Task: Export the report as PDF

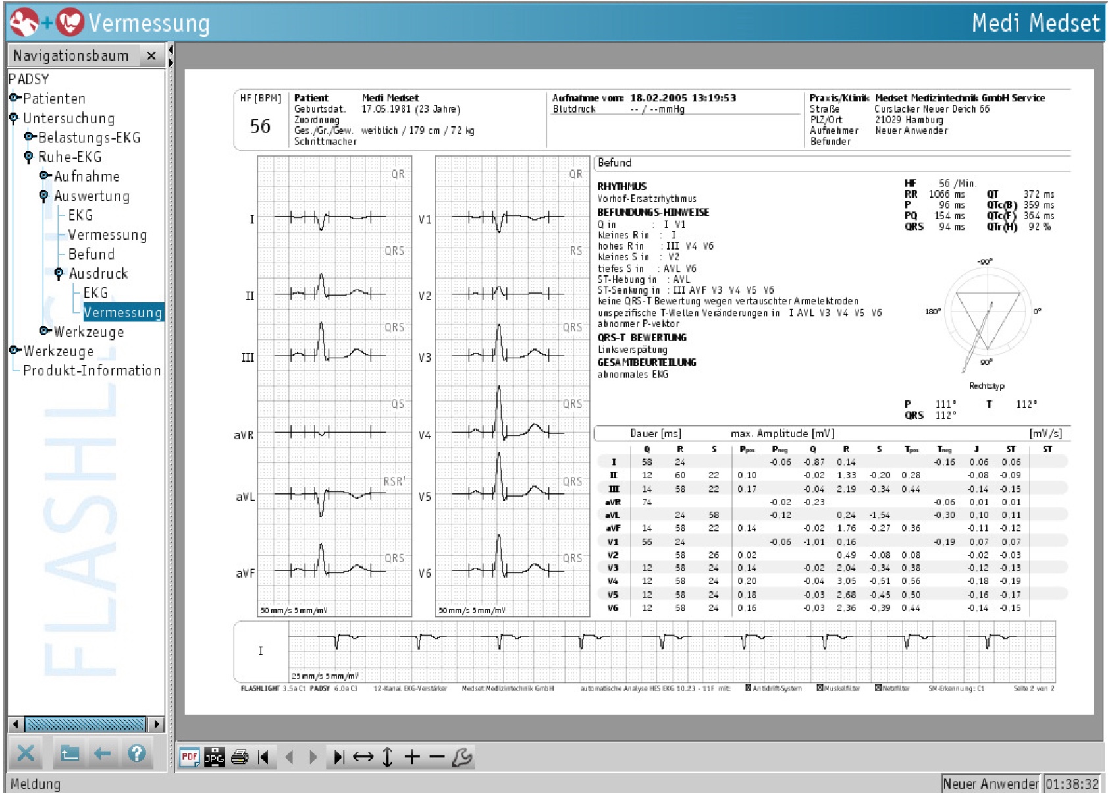Action: (190, 757)
